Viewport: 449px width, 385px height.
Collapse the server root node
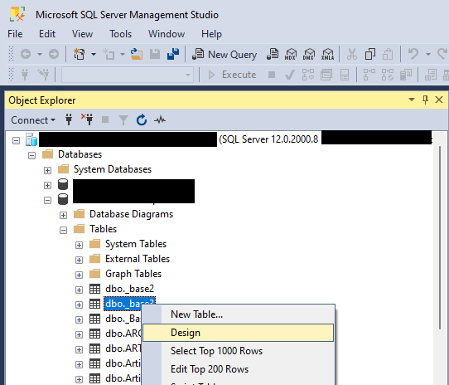[17, 140]
